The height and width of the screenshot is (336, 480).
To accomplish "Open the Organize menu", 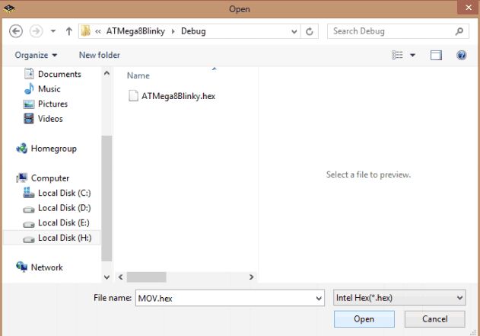I will tap(36, 55).
